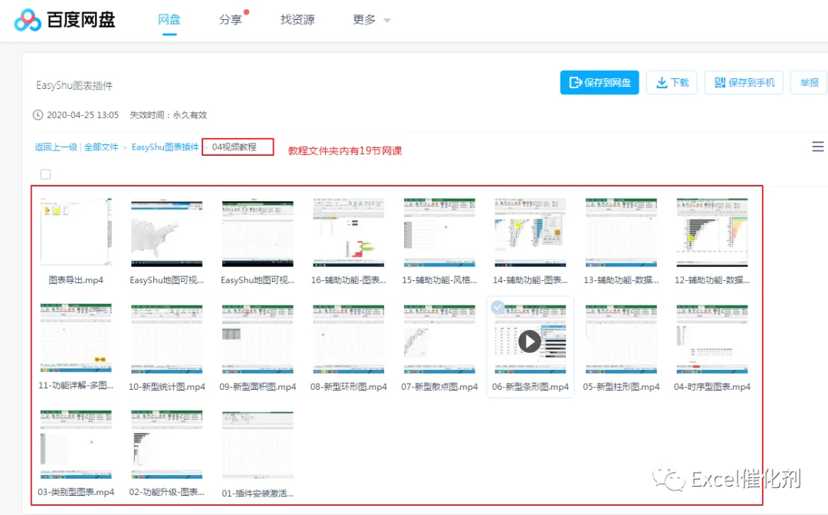Click the clock icon beside the share date
The image size is (828, 515).
pyautogui.click(x=38, y=114)
